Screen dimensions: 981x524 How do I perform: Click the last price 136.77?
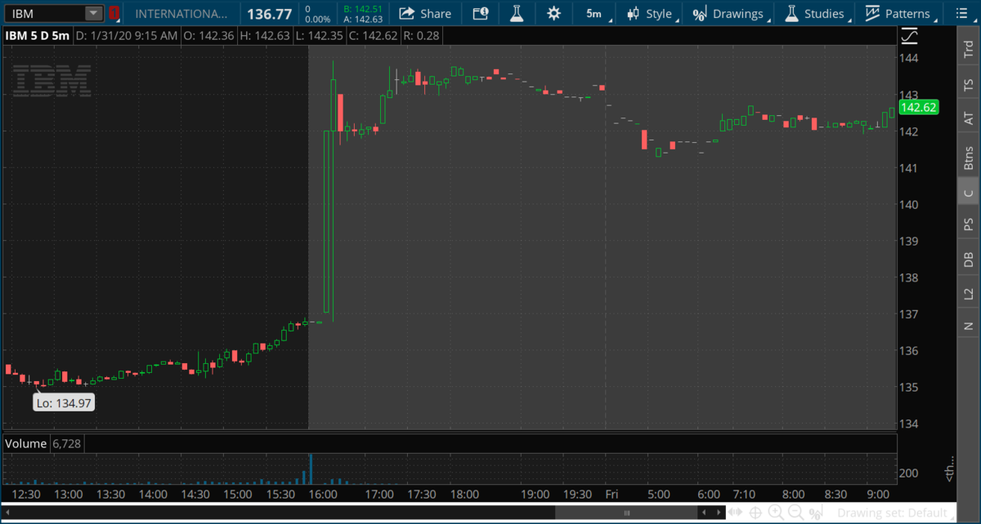pos(269,14)
